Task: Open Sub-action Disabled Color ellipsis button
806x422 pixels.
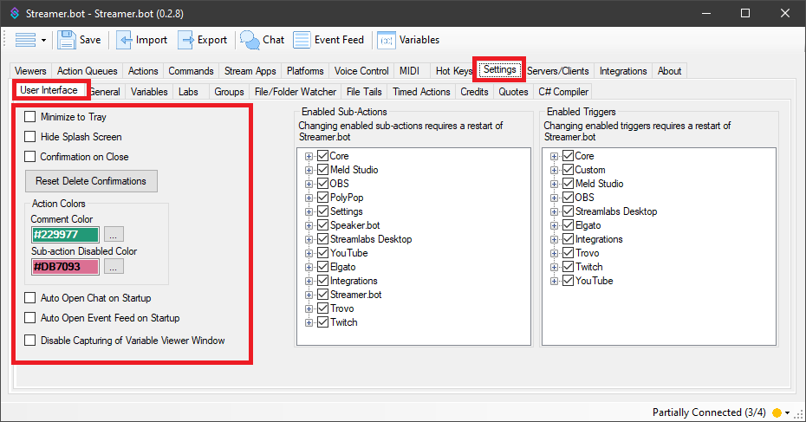Action: 114,267
